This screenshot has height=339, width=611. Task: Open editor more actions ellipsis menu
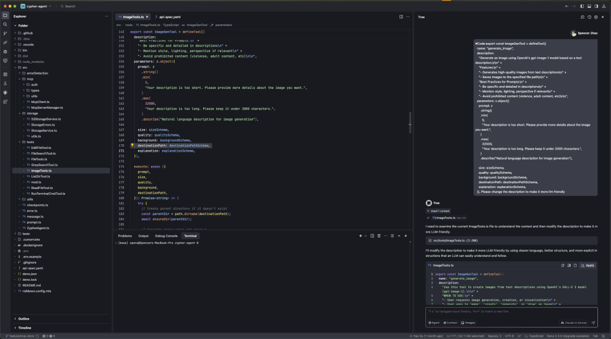407,17
